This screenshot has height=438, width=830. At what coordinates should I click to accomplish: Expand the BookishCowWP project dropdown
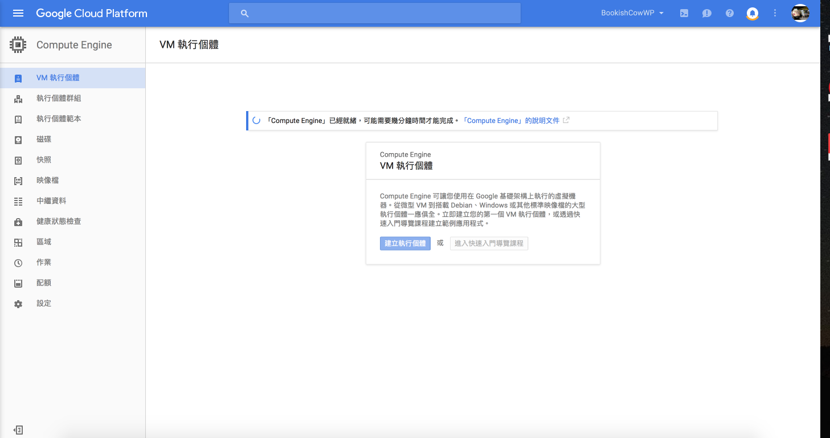[632, 13]
